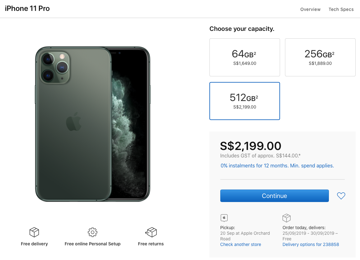
Task: Click the Free returns box icon
Action: [151, 232]
